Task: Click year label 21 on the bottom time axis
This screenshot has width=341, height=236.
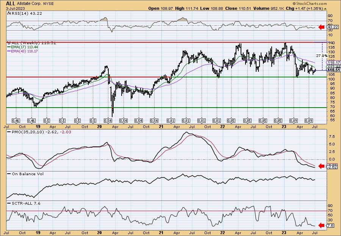Action: click(x=161, y=233)
